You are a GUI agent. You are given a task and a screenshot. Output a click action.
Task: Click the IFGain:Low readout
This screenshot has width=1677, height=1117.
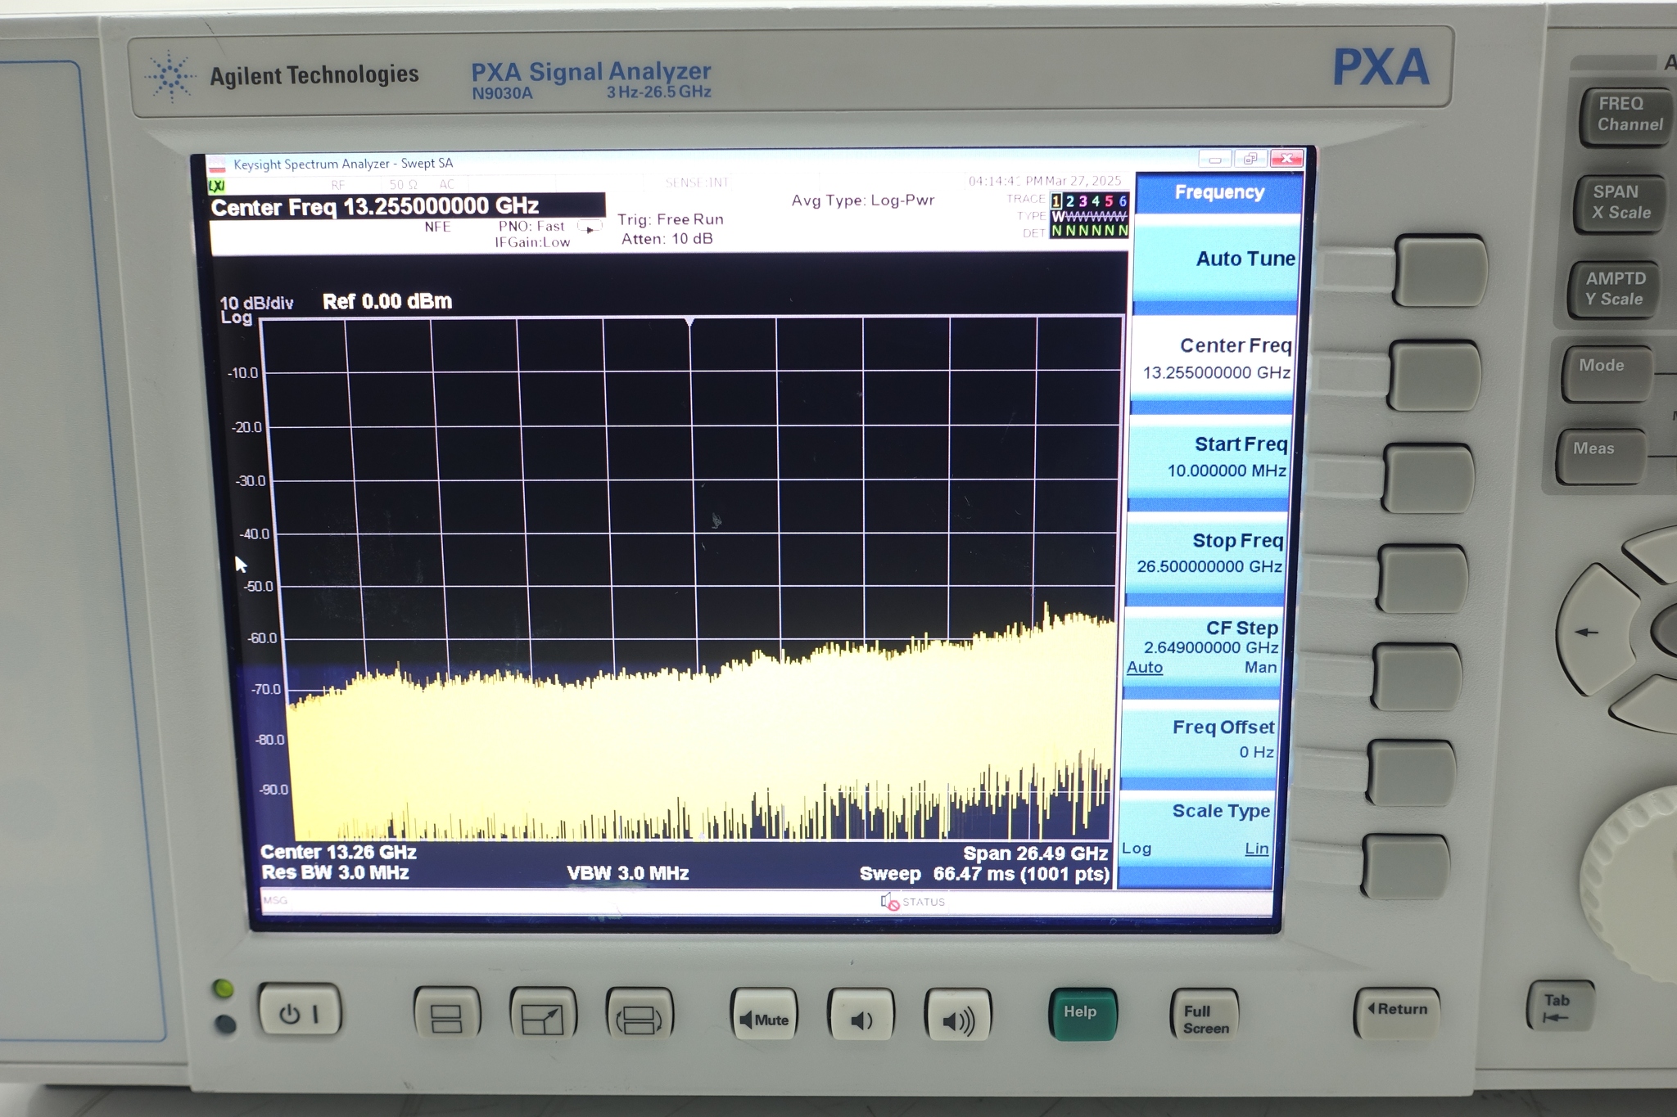[532, 242]
